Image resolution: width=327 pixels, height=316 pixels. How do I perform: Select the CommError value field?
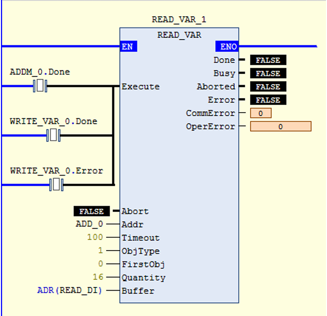click(261, 114)
